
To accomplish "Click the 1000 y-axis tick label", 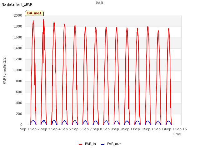I will point(18,70).
